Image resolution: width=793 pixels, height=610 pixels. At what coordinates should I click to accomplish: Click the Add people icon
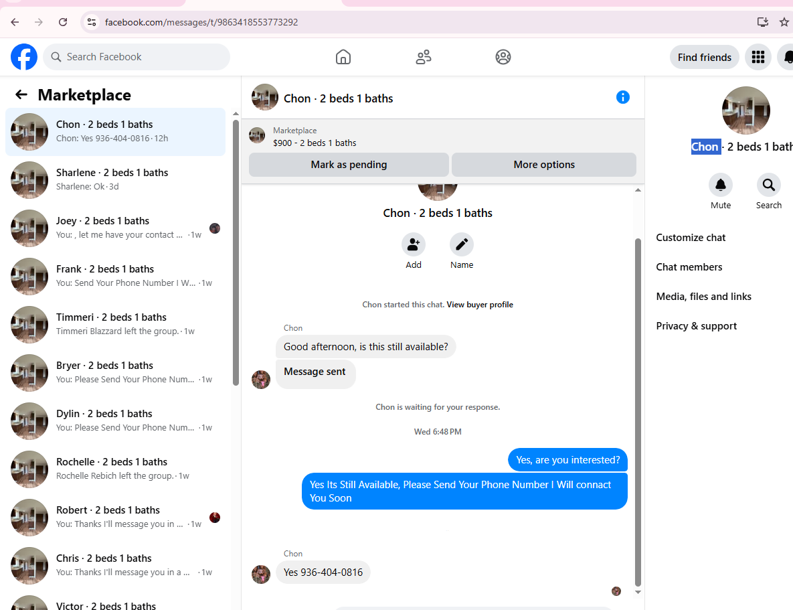413,244
